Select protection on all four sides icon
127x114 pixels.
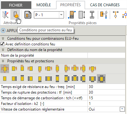[x=101, y=79]
